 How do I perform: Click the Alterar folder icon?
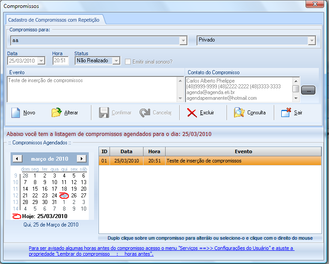click(x=57, y=113)
